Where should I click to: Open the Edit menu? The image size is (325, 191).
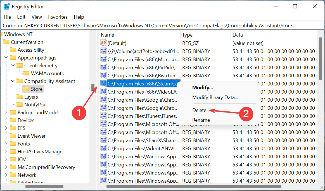point(21,17)
